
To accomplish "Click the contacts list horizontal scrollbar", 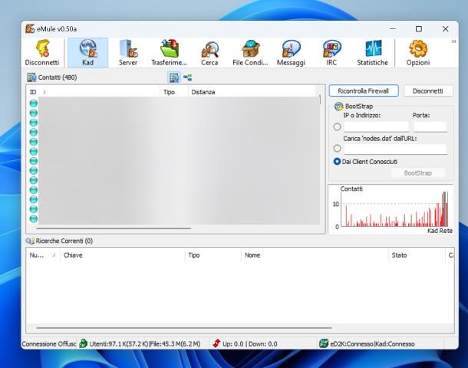I will 114,228.
